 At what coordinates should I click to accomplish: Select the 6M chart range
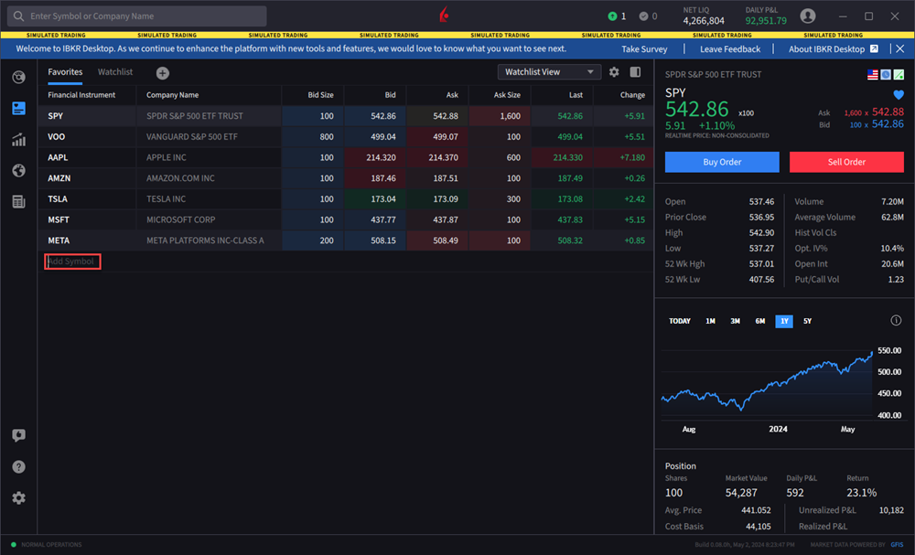tap(759, 321)
